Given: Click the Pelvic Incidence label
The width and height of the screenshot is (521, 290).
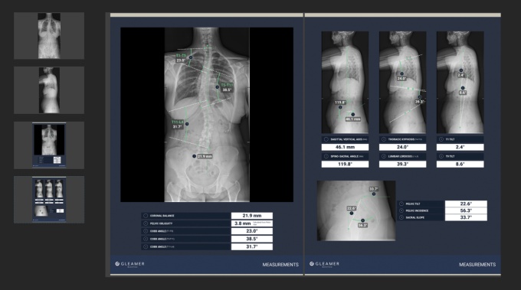Looking at the screenshot, I should click(417, 210).
